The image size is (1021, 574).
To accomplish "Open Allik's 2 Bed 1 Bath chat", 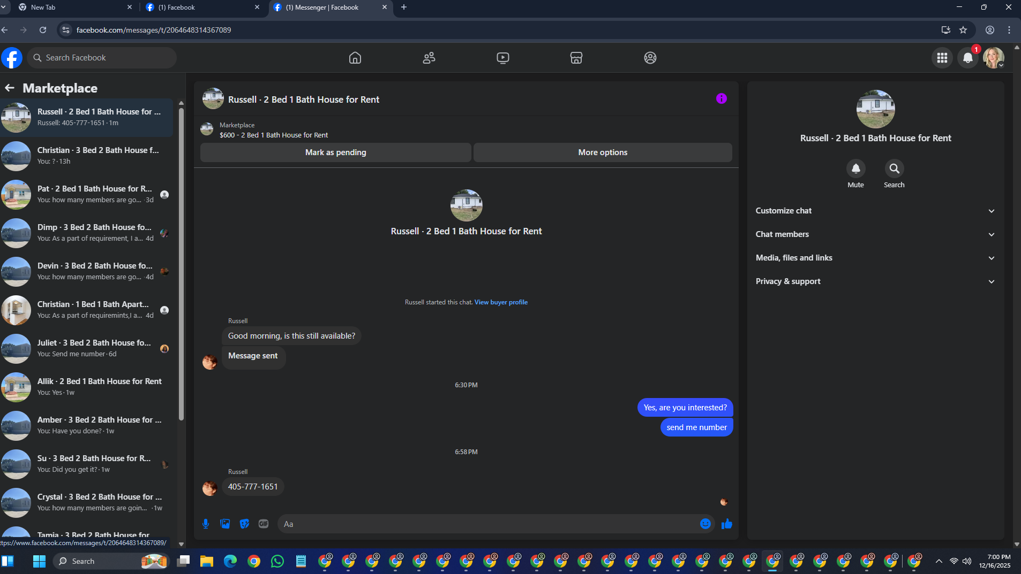I will (x=87, y=387).
